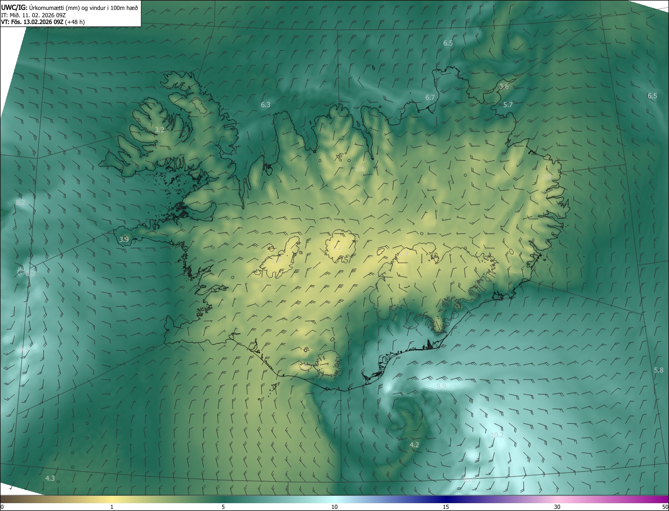Viewport: 669px width, 511px height.
Task: Select the 10.2 value label
Action: [x=497, y=435]
